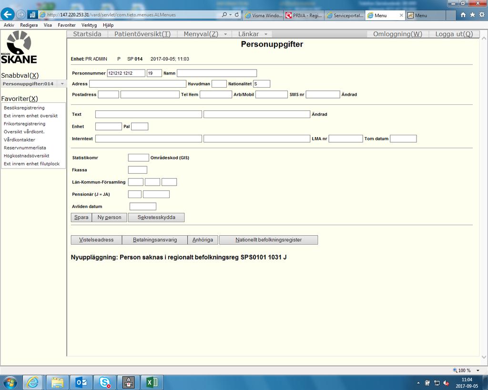
Task: Switch to the inactive second Menu tab
Action: 426,15
